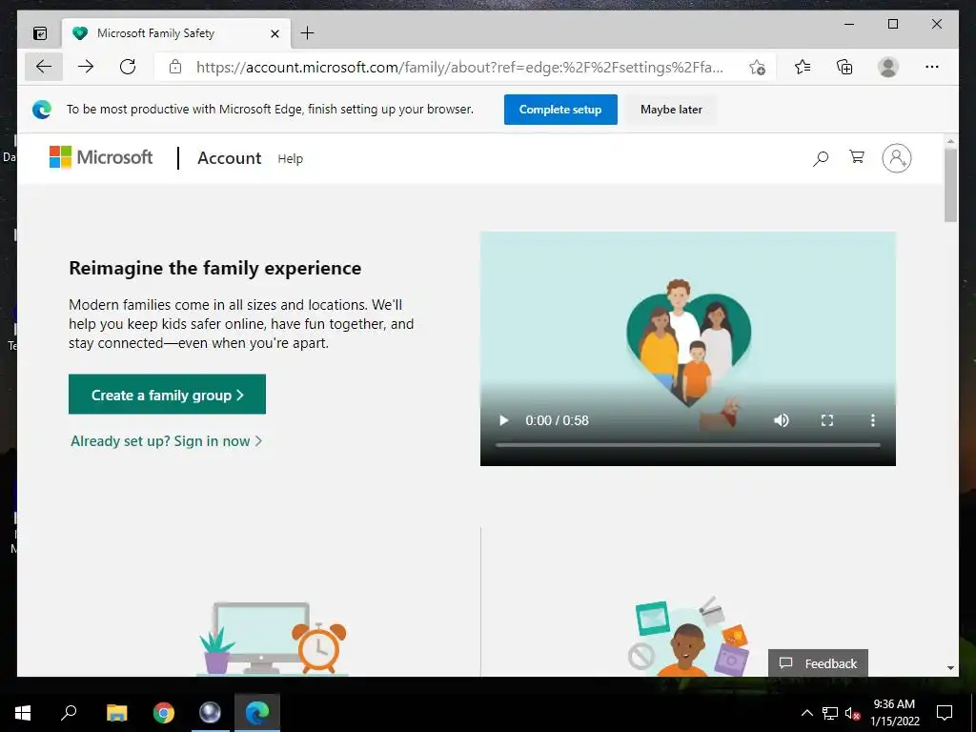Go back with the browser back arrow

(x=44, y=67)
